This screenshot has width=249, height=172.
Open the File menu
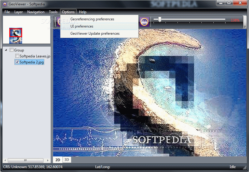click(7, 12)
